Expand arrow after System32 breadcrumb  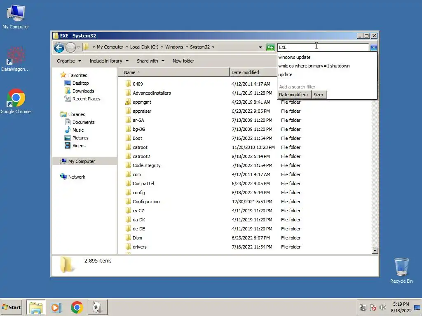coord(213,47)
